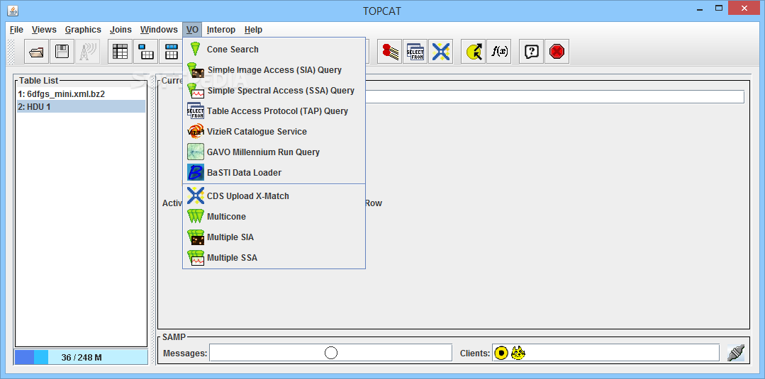Open available functions f(x) icon
Screen dimensions: 765x379
click(x=498, y=51)
